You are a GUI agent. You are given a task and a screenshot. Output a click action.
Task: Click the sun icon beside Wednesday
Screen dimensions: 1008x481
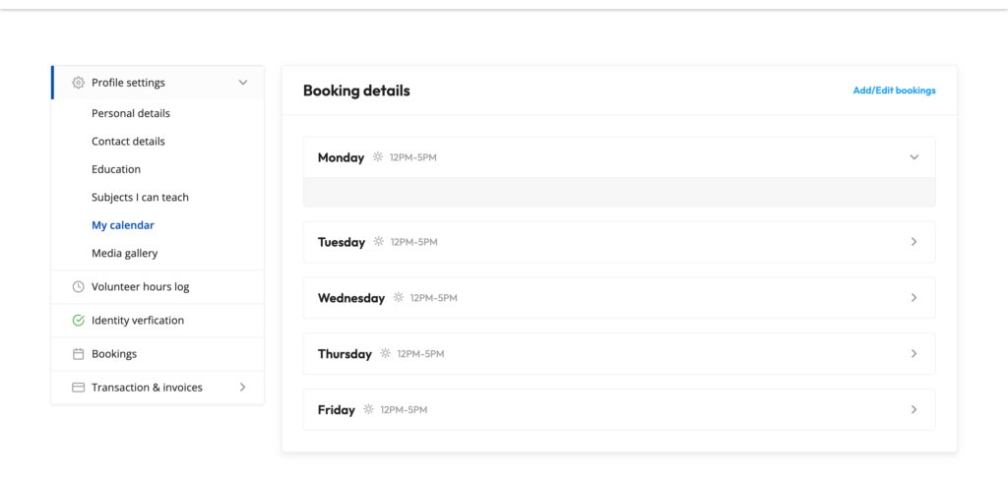[398, 297]
